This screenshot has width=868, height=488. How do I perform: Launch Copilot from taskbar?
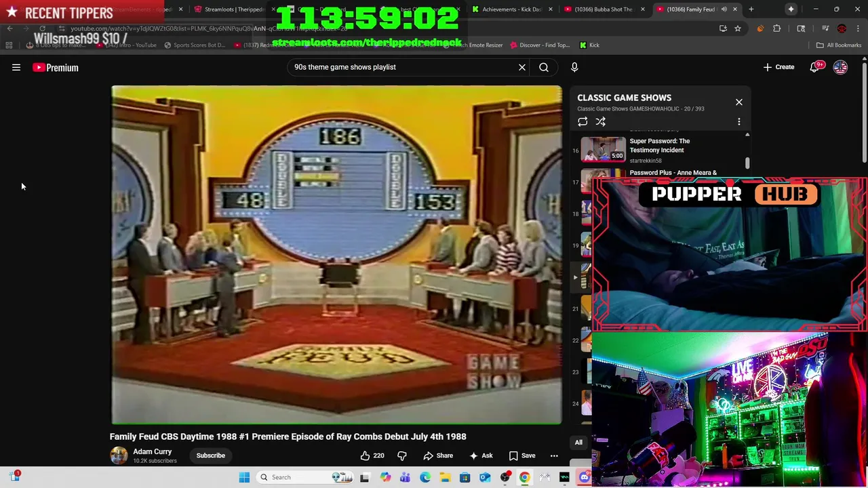[x=385, y=477]
